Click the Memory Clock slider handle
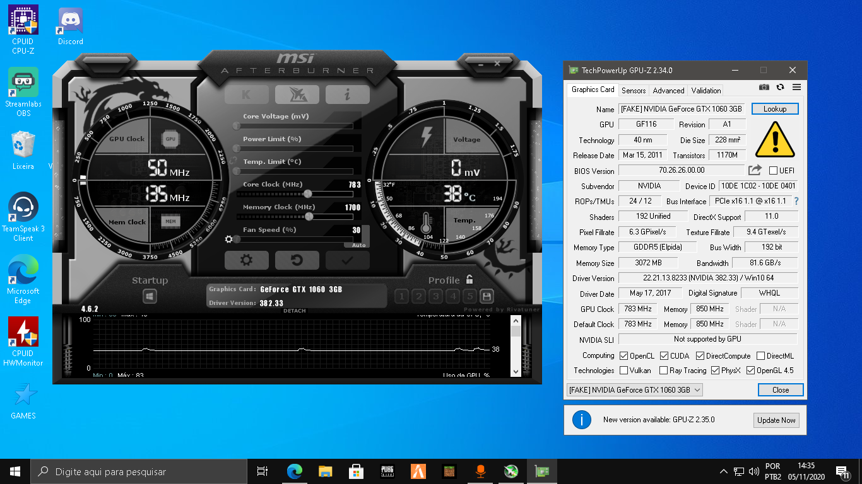 point(309,217)
